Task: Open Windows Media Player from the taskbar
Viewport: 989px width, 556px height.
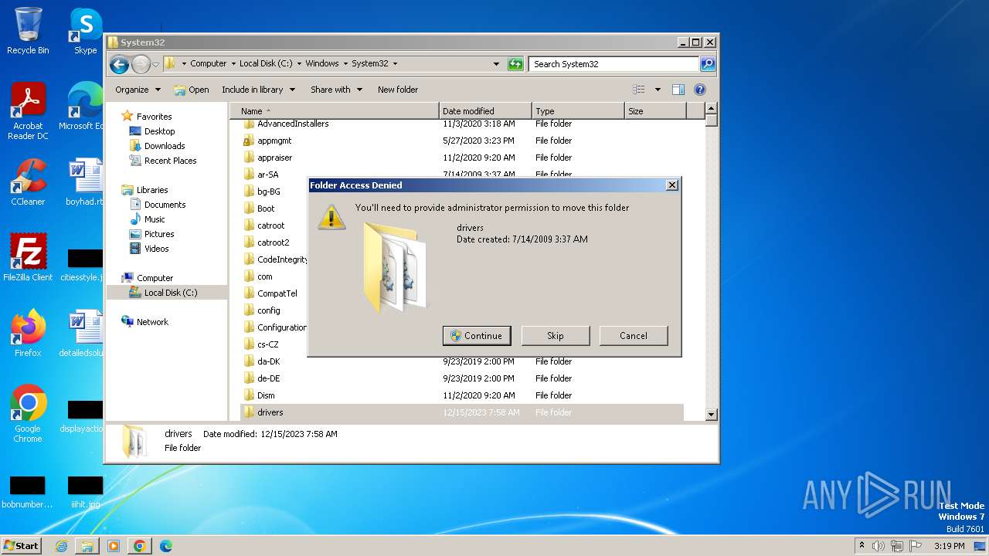Action: 114,546
